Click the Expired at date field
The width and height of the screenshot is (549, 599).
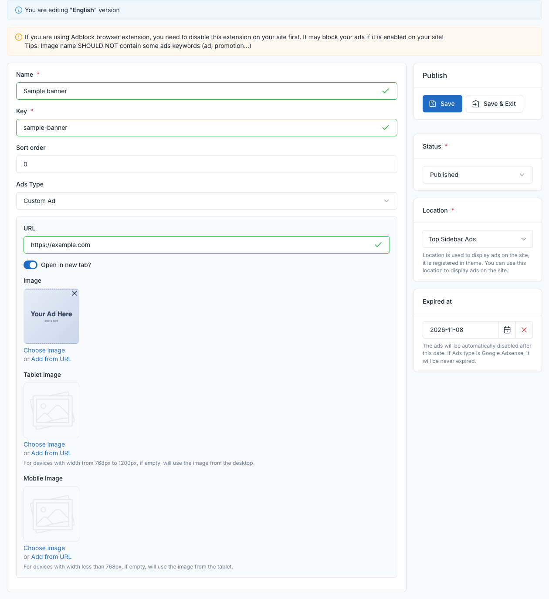coord(461,330)
